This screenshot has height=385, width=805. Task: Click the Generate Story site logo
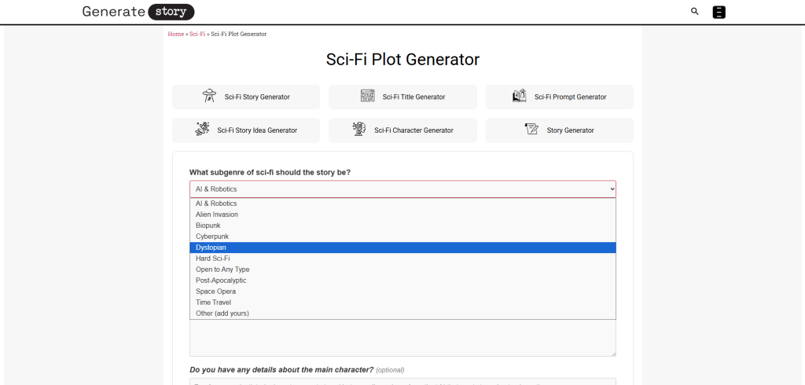(138, 12)
